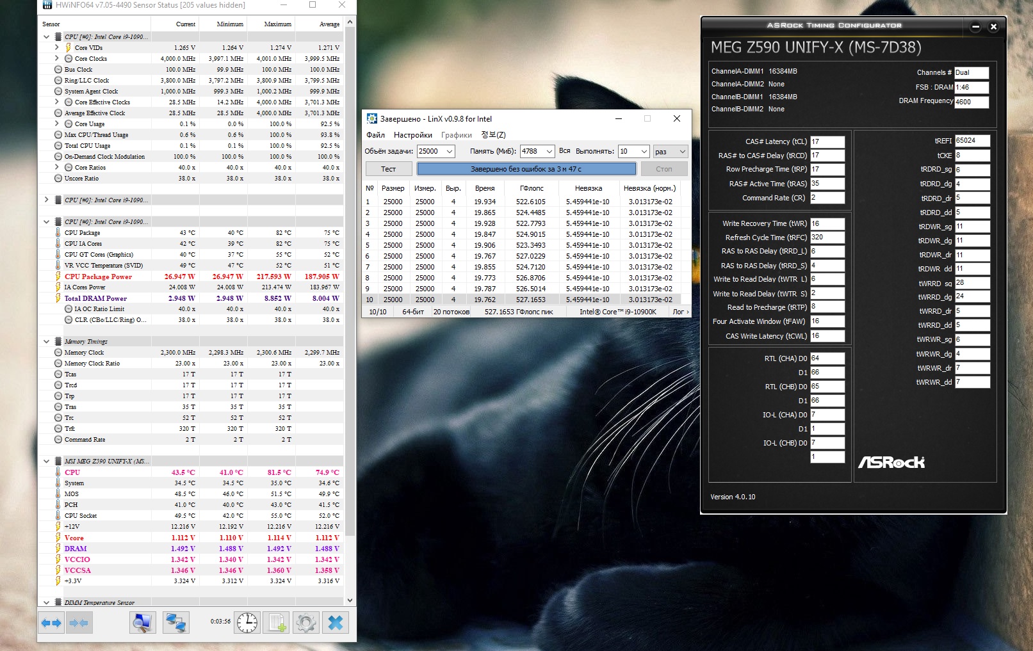The image size is (1033, 651).
Task: Click the blue X icon in HWiNFO toolbar
Action: 336,623
